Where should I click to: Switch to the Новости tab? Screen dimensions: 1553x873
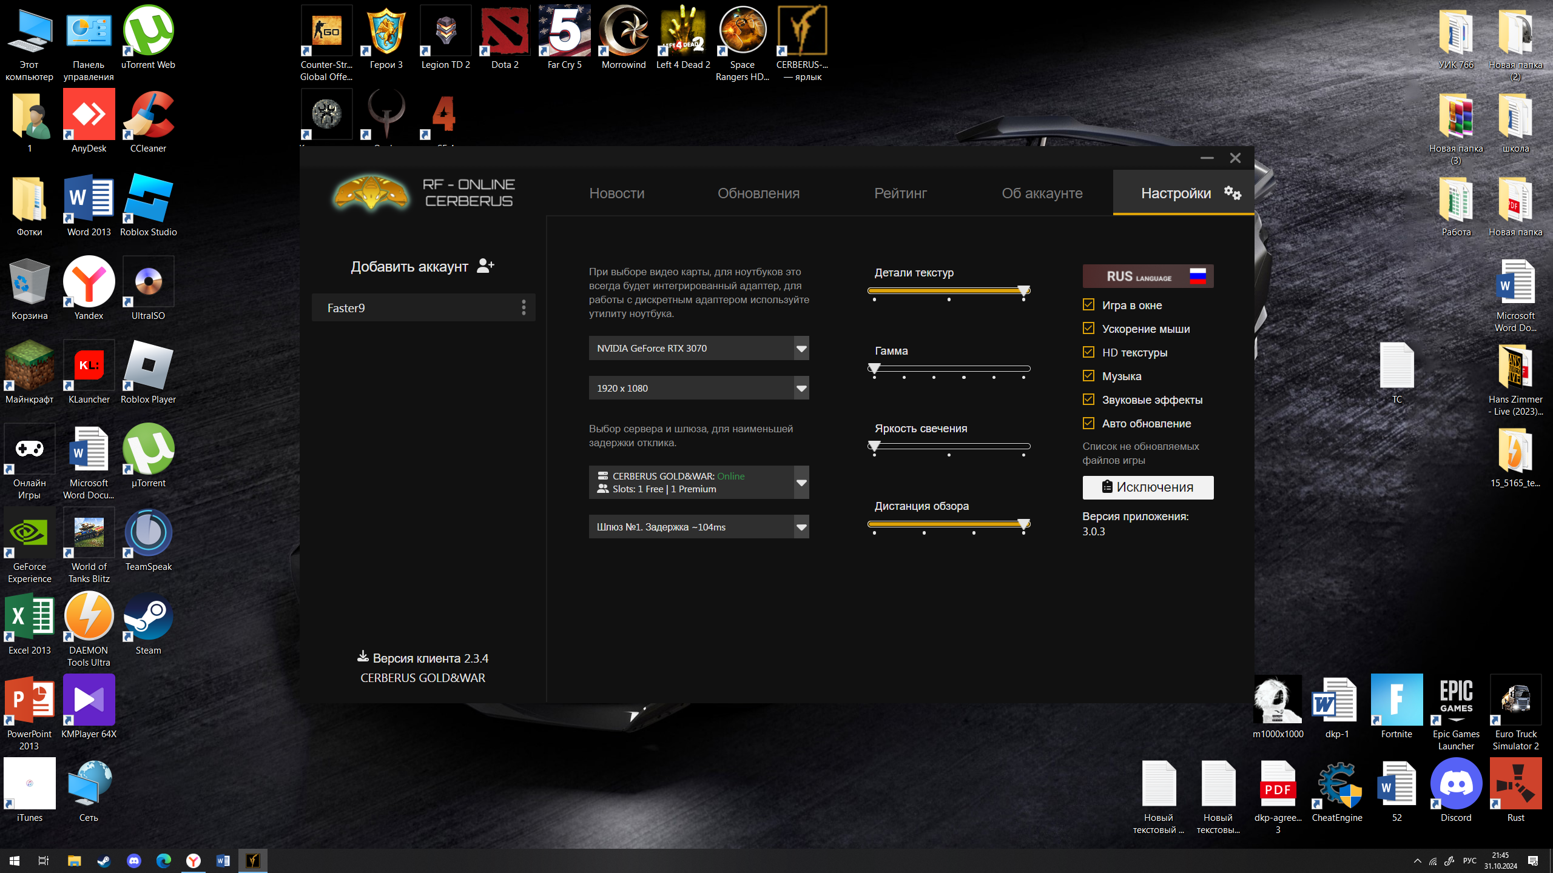pyautogui.click(x=616, y=193)
